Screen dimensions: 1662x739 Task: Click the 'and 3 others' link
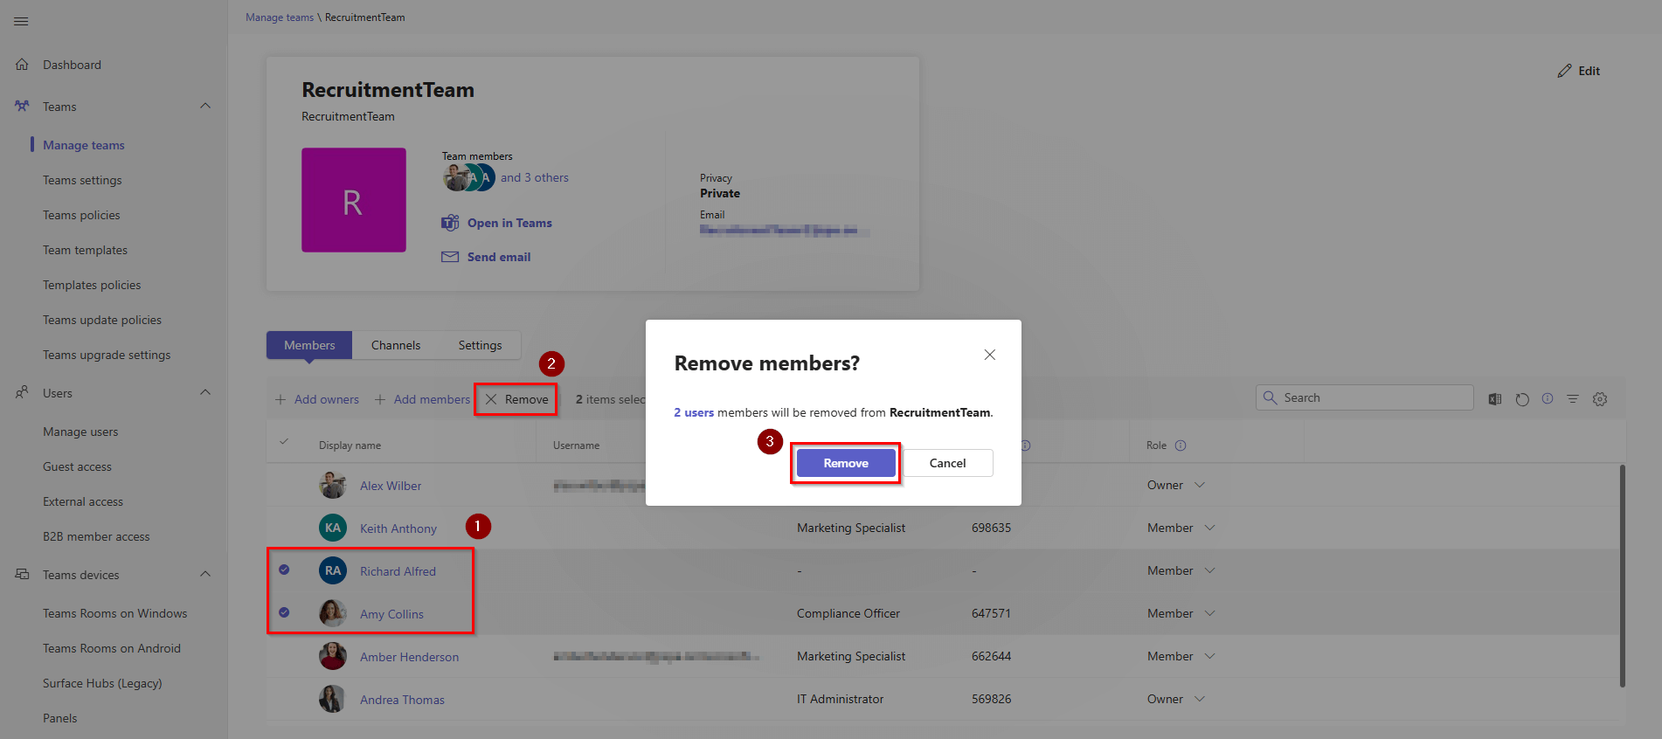535,177
